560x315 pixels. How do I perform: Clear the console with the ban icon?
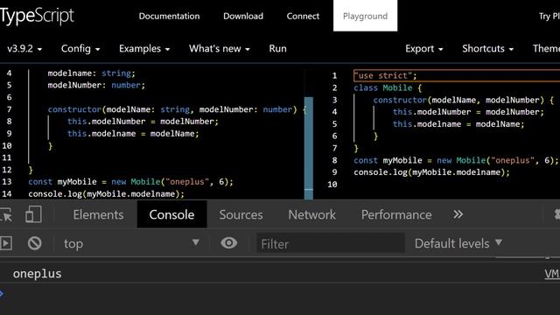35,243
